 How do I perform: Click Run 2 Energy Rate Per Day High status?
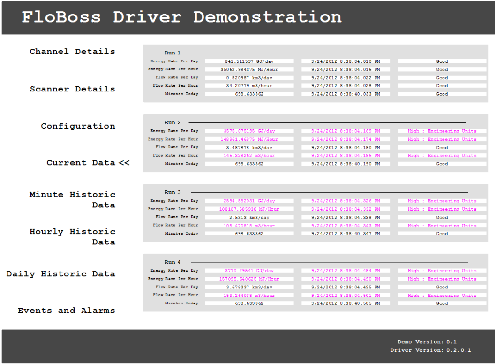tap(442, 131)
